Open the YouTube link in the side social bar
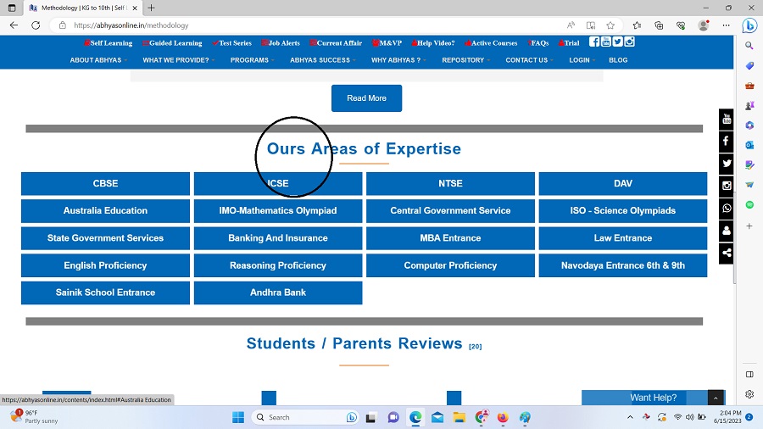This screenshot has width=763, height=429. pyautogui.click(x=727, y=120)
